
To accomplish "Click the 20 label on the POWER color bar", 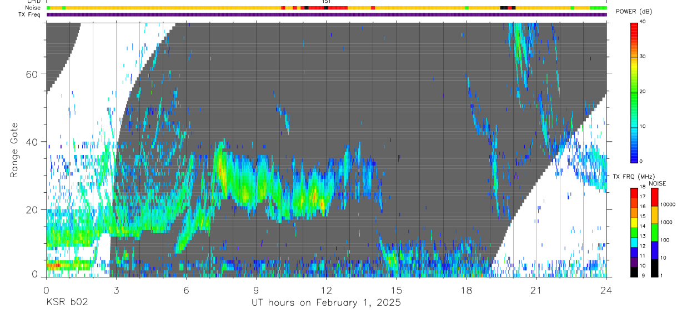I will (x=643, y=91).
